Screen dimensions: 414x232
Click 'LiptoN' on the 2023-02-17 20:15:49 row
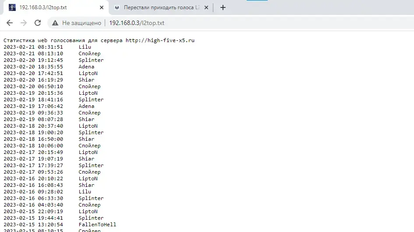(88, 153)
